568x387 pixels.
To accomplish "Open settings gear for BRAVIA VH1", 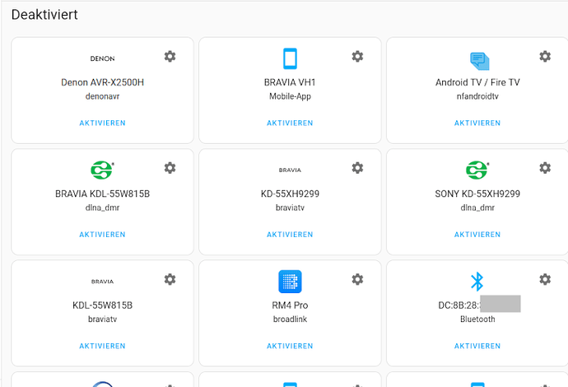I will (x=357, y=57).
